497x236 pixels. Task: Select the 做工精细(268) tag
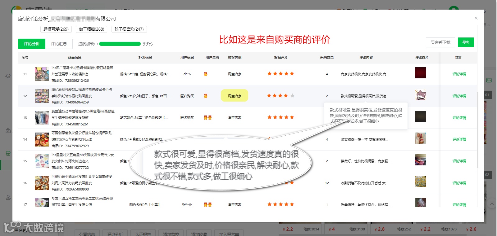(92, 29)
